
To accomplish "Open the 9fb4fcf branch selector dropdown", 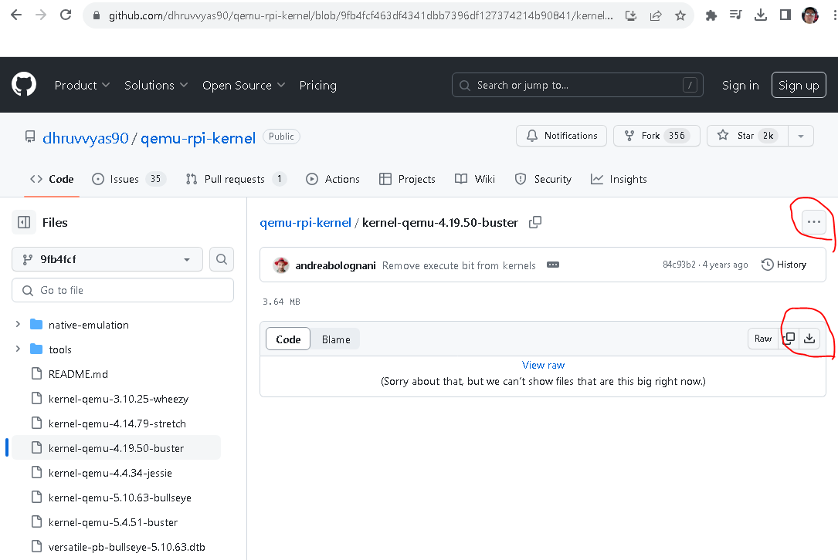I will pyautogui.click(x=107, y=259).
